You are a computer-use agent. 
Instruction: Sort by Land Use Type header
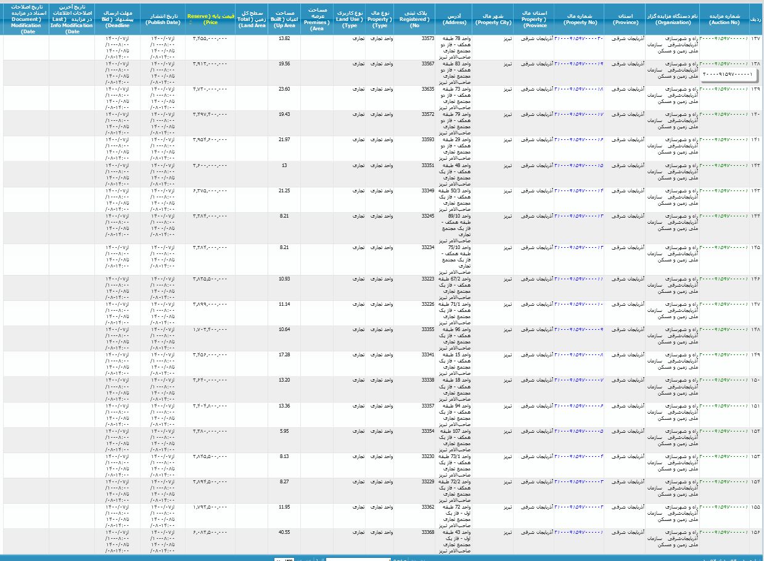tap(350, 18)
